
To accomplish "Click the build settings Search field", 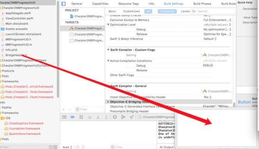I will click(x=213, y=11).
